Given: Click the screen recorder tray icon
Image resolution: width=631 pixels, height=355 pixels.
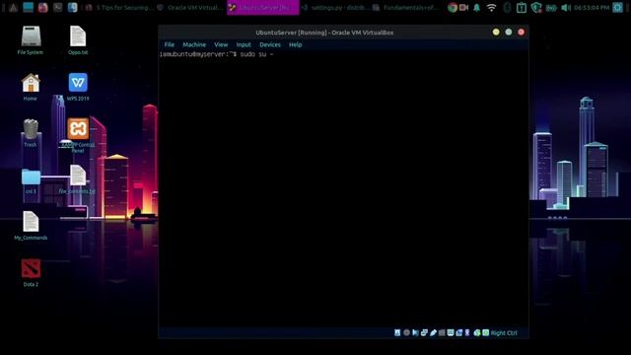Looking at the screenshot, I should [464, 7].
